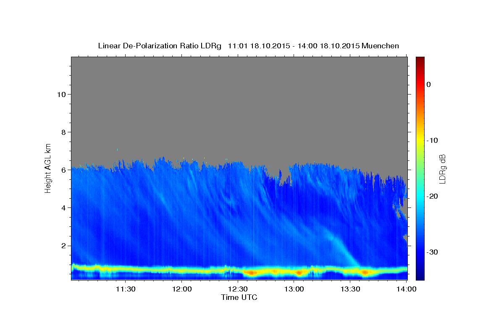Click the 'Time UTC' axis label

(239, 297)
